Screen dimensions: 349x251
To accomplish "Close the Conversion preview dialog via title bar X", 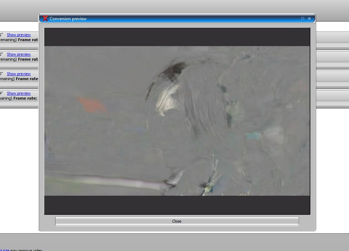I will (309, 18).
